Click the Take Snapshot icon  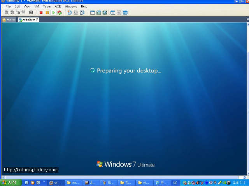click(70, 13)
